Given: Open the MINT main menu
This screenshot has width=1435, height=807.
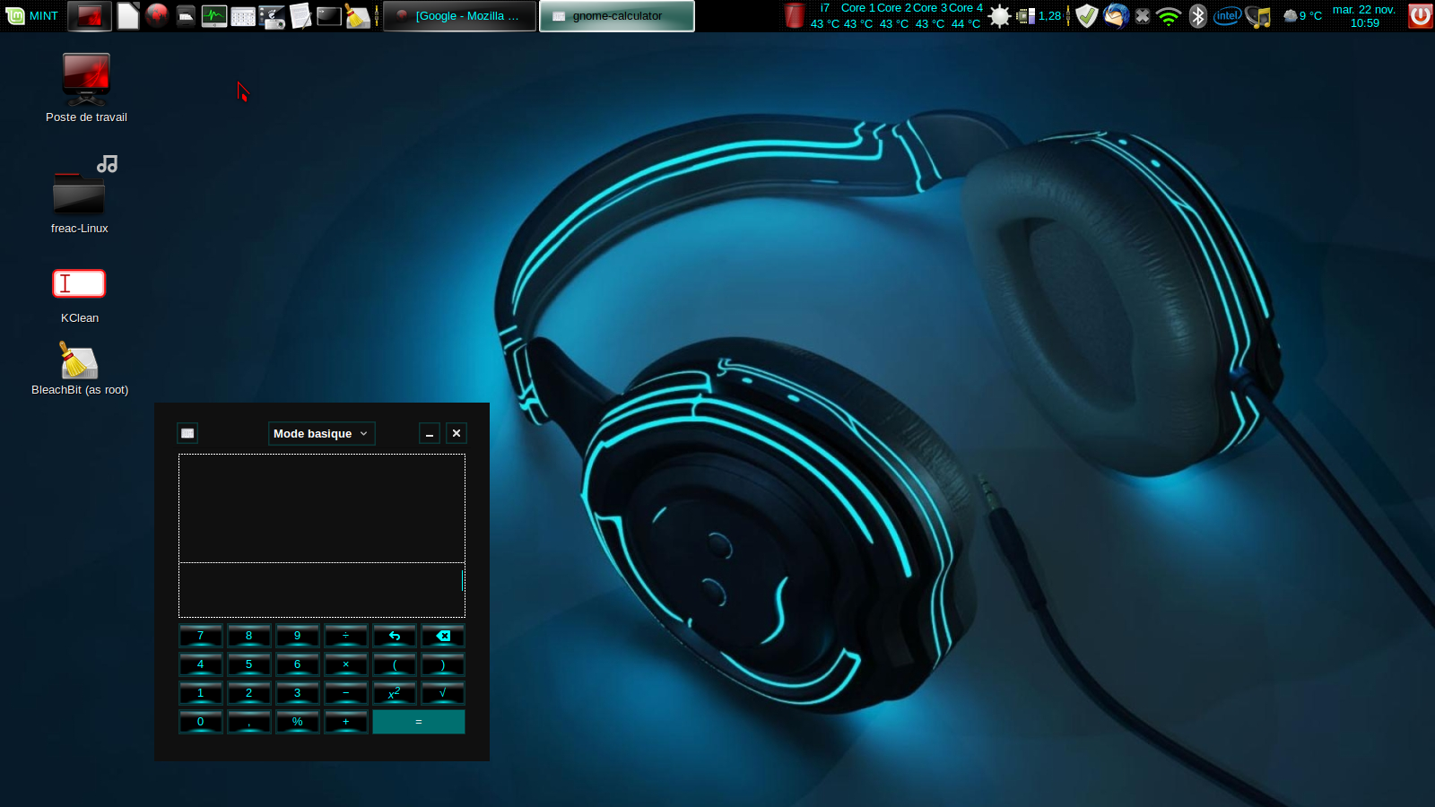Looking at the screenshot, I should click(x=31, y=16).
